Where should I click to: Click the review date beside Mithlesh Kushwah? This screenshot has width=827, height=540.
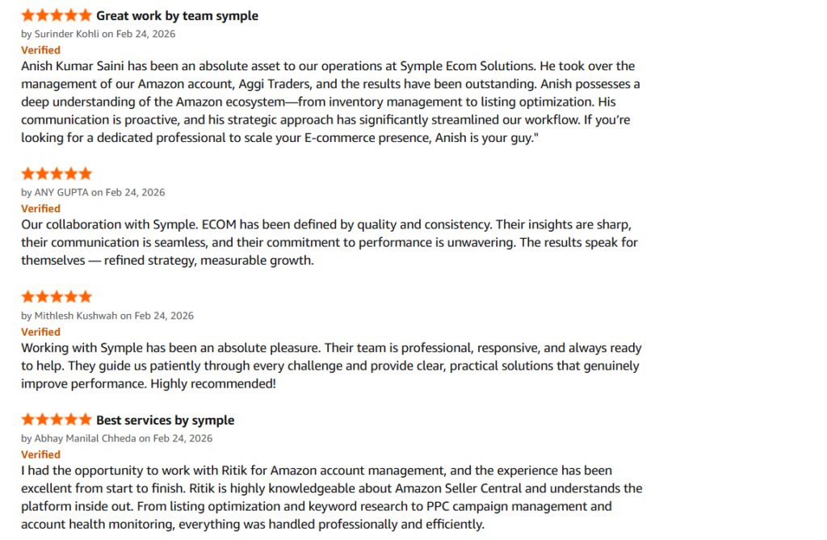164,316
